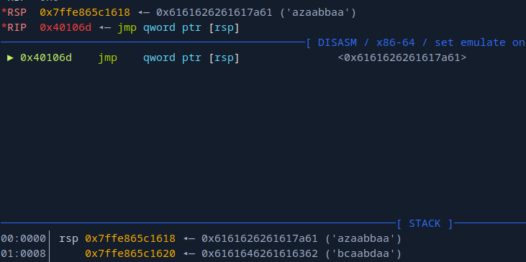The width and height of the screenshot is (526, 262).
Task: Click the green current-instruction arrow marker
Action: (10, 58)
